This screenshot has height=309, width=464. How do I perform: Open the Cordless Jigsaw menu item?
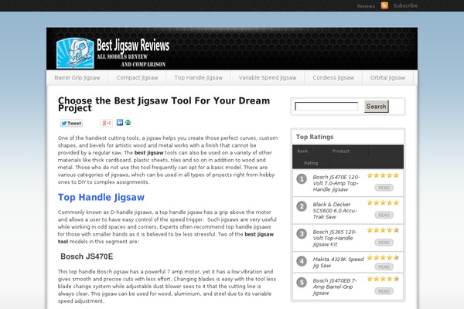click(x=333, y=78)
